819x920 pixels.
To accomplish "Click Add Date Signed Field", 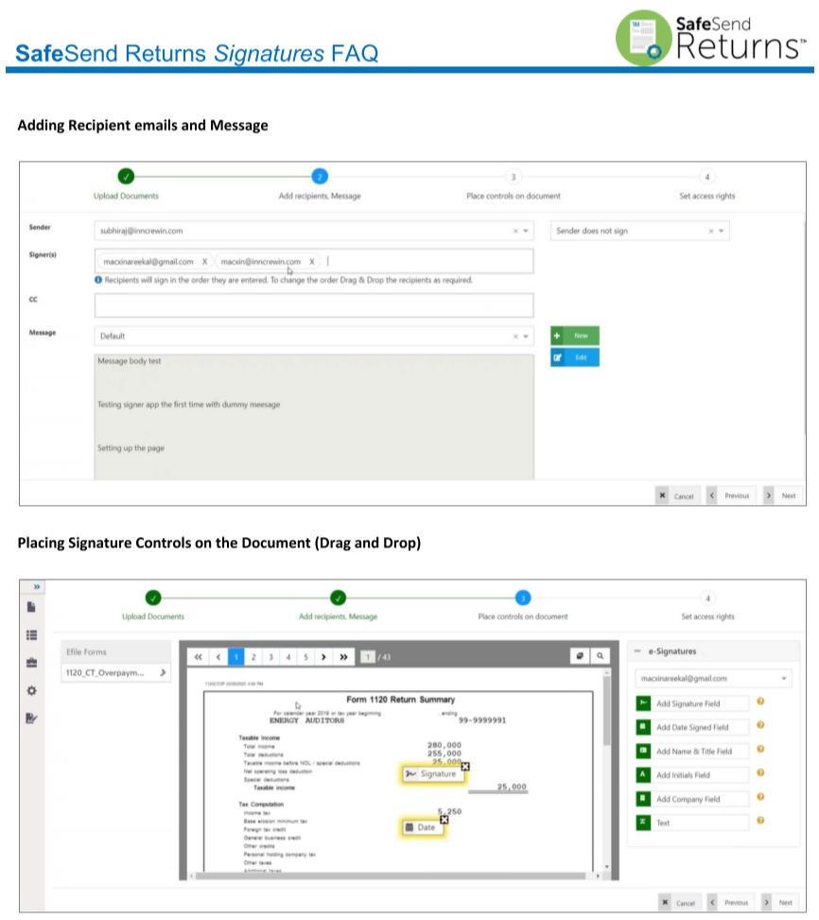I will tap(692, 727).
